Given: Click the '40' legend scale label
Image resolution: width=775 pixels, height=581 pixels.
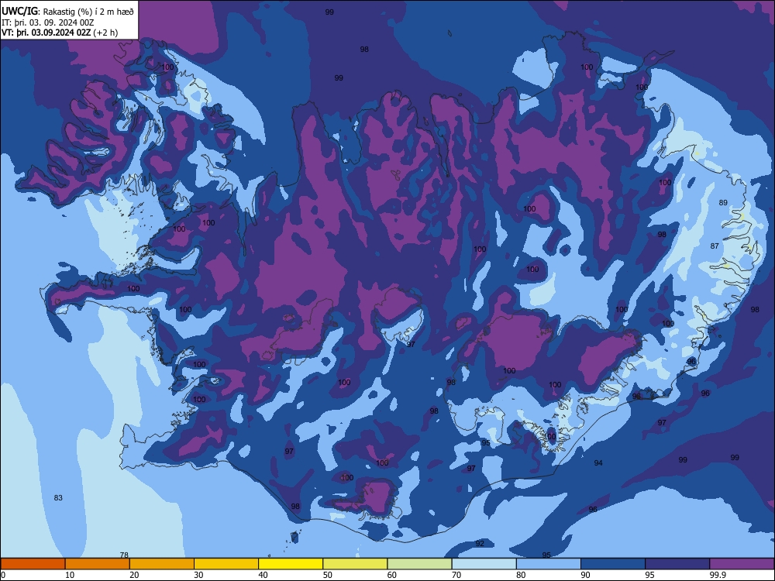Looking at the screenshot, I should [x=263, y=575].
